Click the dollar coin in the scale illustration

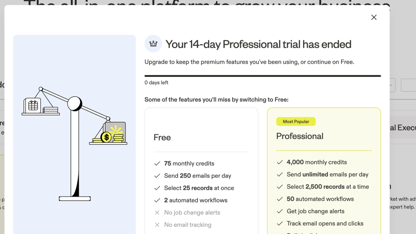[x=106, y=137]
